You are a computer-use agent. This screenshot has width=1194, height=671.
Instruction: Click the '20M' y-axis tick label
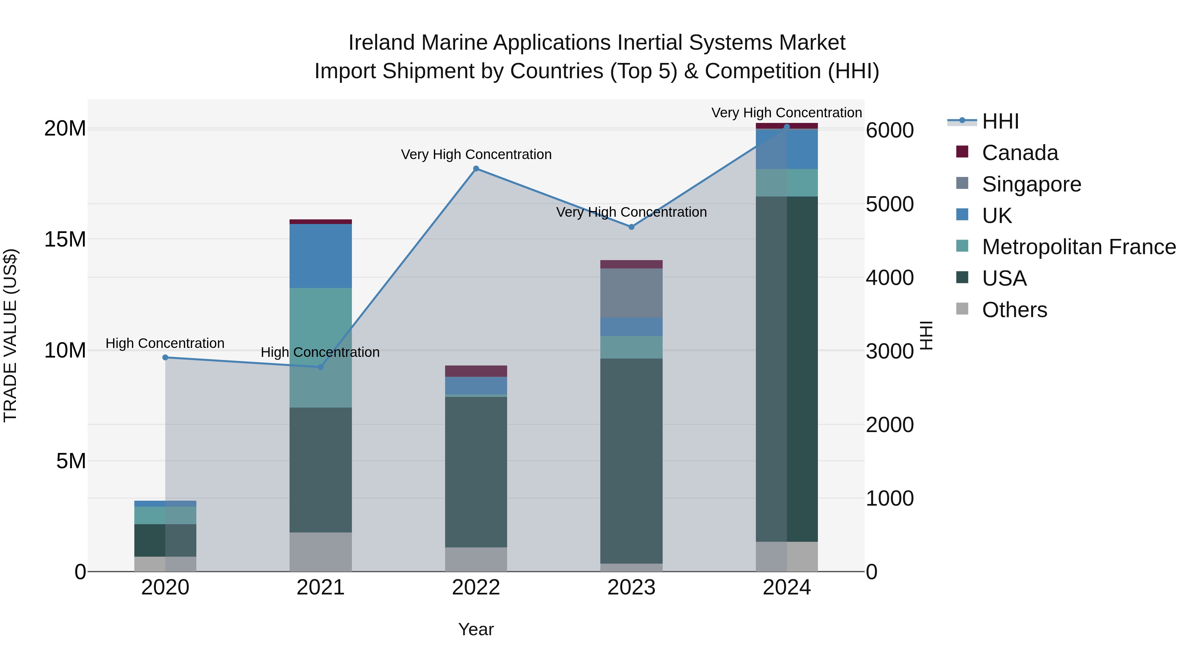click(65, 129)
